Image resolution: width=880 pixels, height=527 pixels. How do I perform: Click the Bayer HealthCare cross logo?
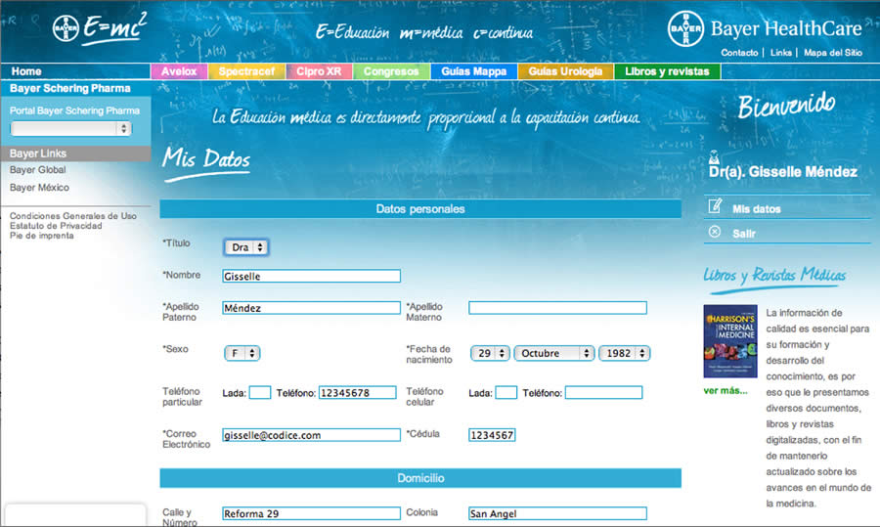(x=685, y=28)
